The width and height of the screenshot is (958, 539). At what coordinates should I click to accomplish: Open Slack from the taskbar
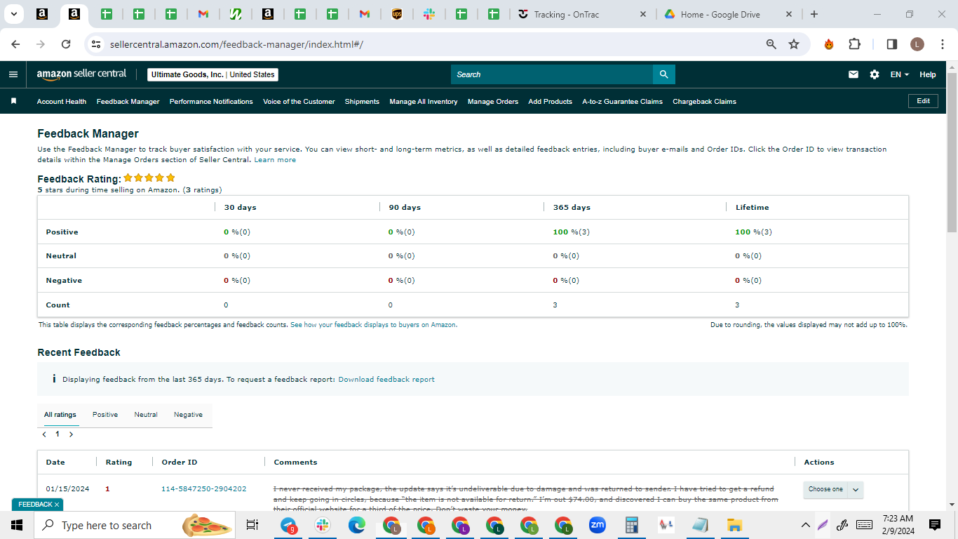[x=323, y=525]
